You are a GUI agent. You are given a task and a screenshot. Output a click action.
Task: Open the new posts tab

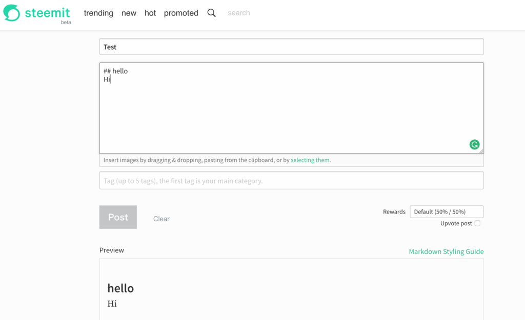[129, 13]
